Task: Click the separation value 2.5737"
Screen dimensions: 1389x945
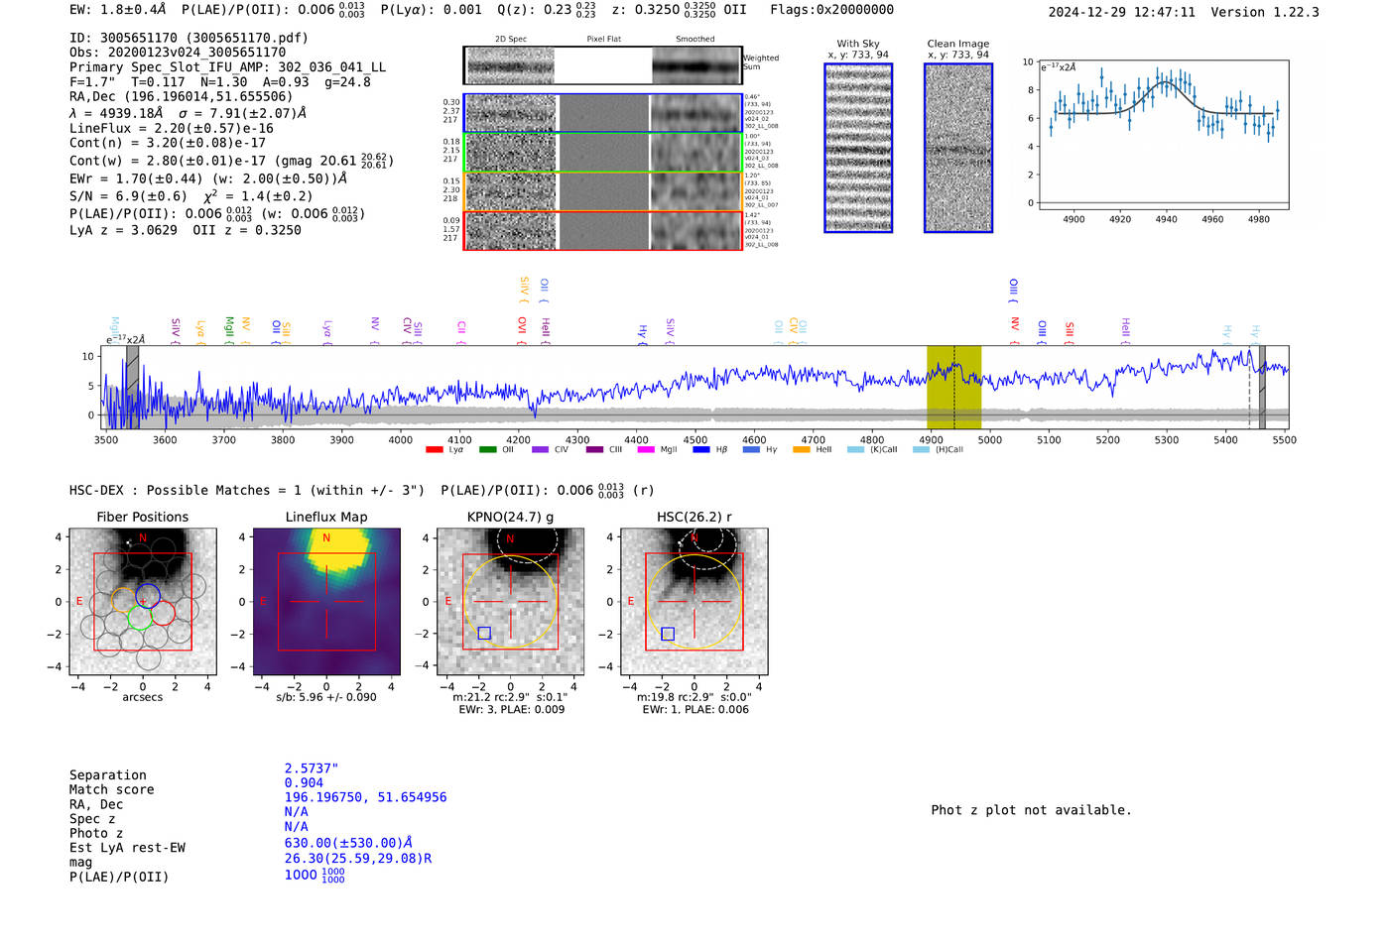Action: coord(312,768)
